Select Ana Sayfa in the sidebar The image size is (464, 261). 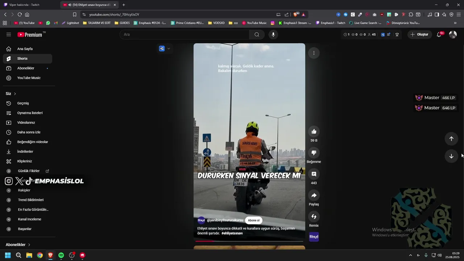(x=28, y=49)
